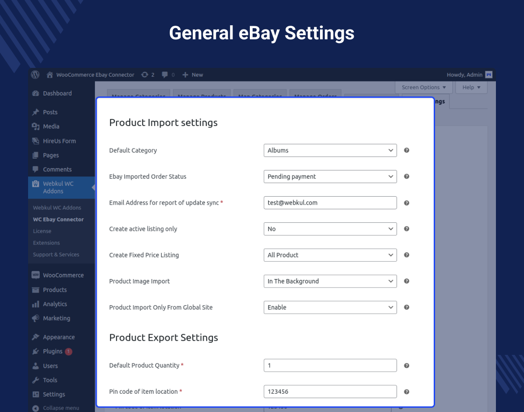Click the email address for sync report field
The width and height of the screenshot is (524, 412).
pyautogui.click(x=330, y=203)
